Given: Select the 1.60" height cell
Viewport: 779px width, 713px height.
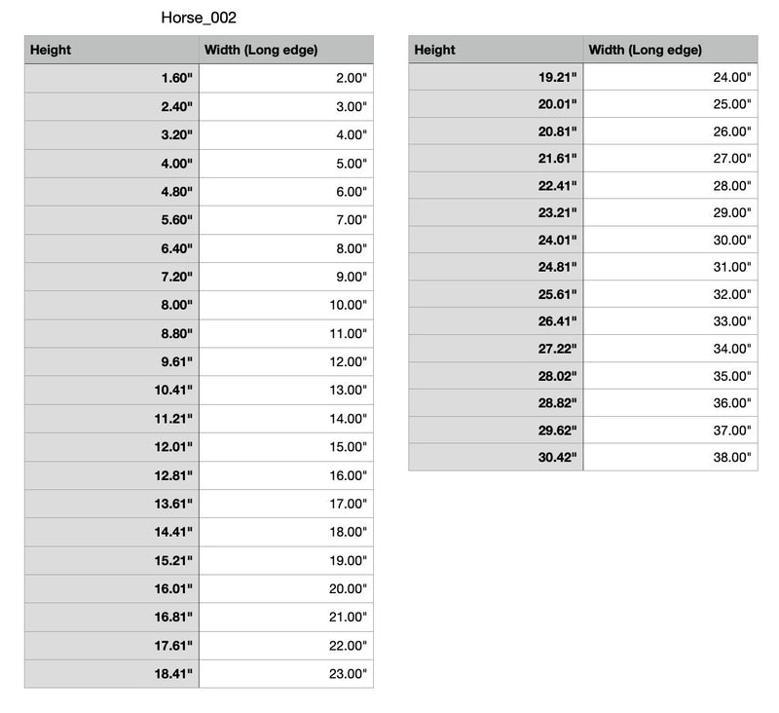Looking at the screenshot, I should point(112,78).
